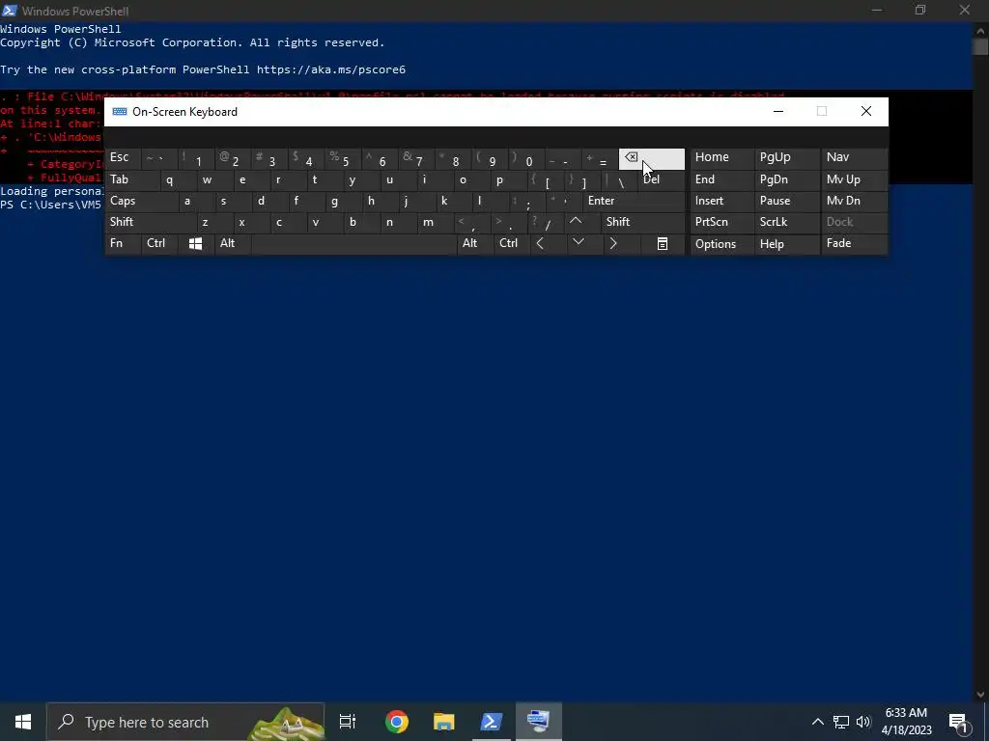This screenshot has width=989, height=741.
Task: Open Task View in the taskbar
Action: 348,722
